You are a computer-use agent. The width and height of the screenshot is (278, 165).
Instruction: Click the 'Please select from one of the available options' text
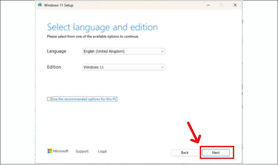(93, 36)
